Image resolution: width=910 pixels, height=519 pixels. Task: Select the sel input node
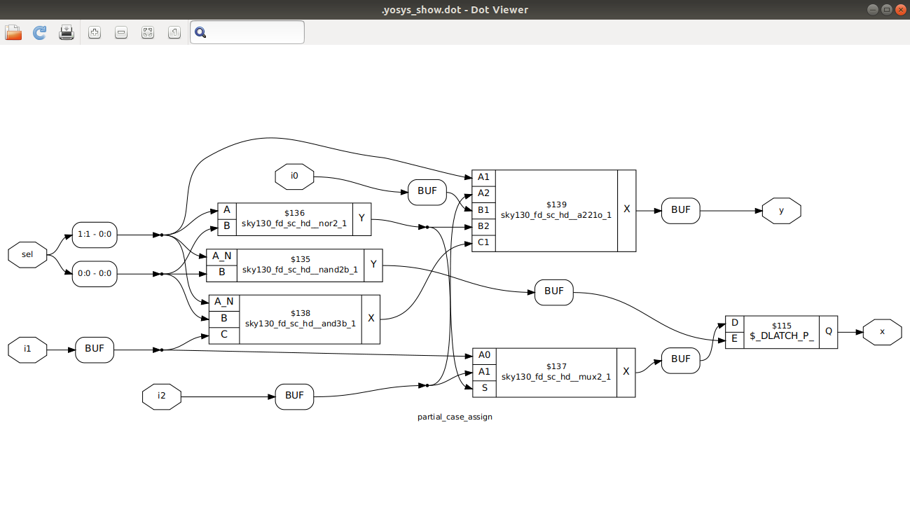click(x=27, y=255)
